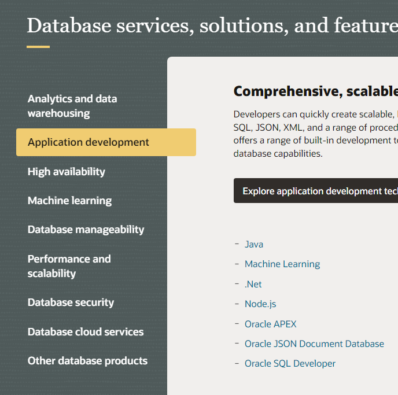
Task: Open the Oracle SQL Developer link
Action: click(290, 364)
